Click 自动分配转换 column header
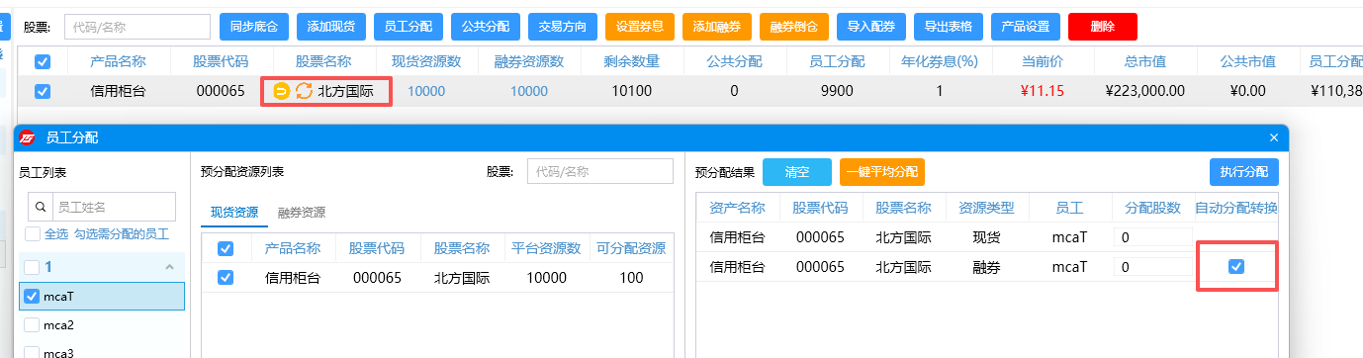Image resolution: width=1363 pixels, height=358 pixels. pyautogui.click(x=1236, y=209)
